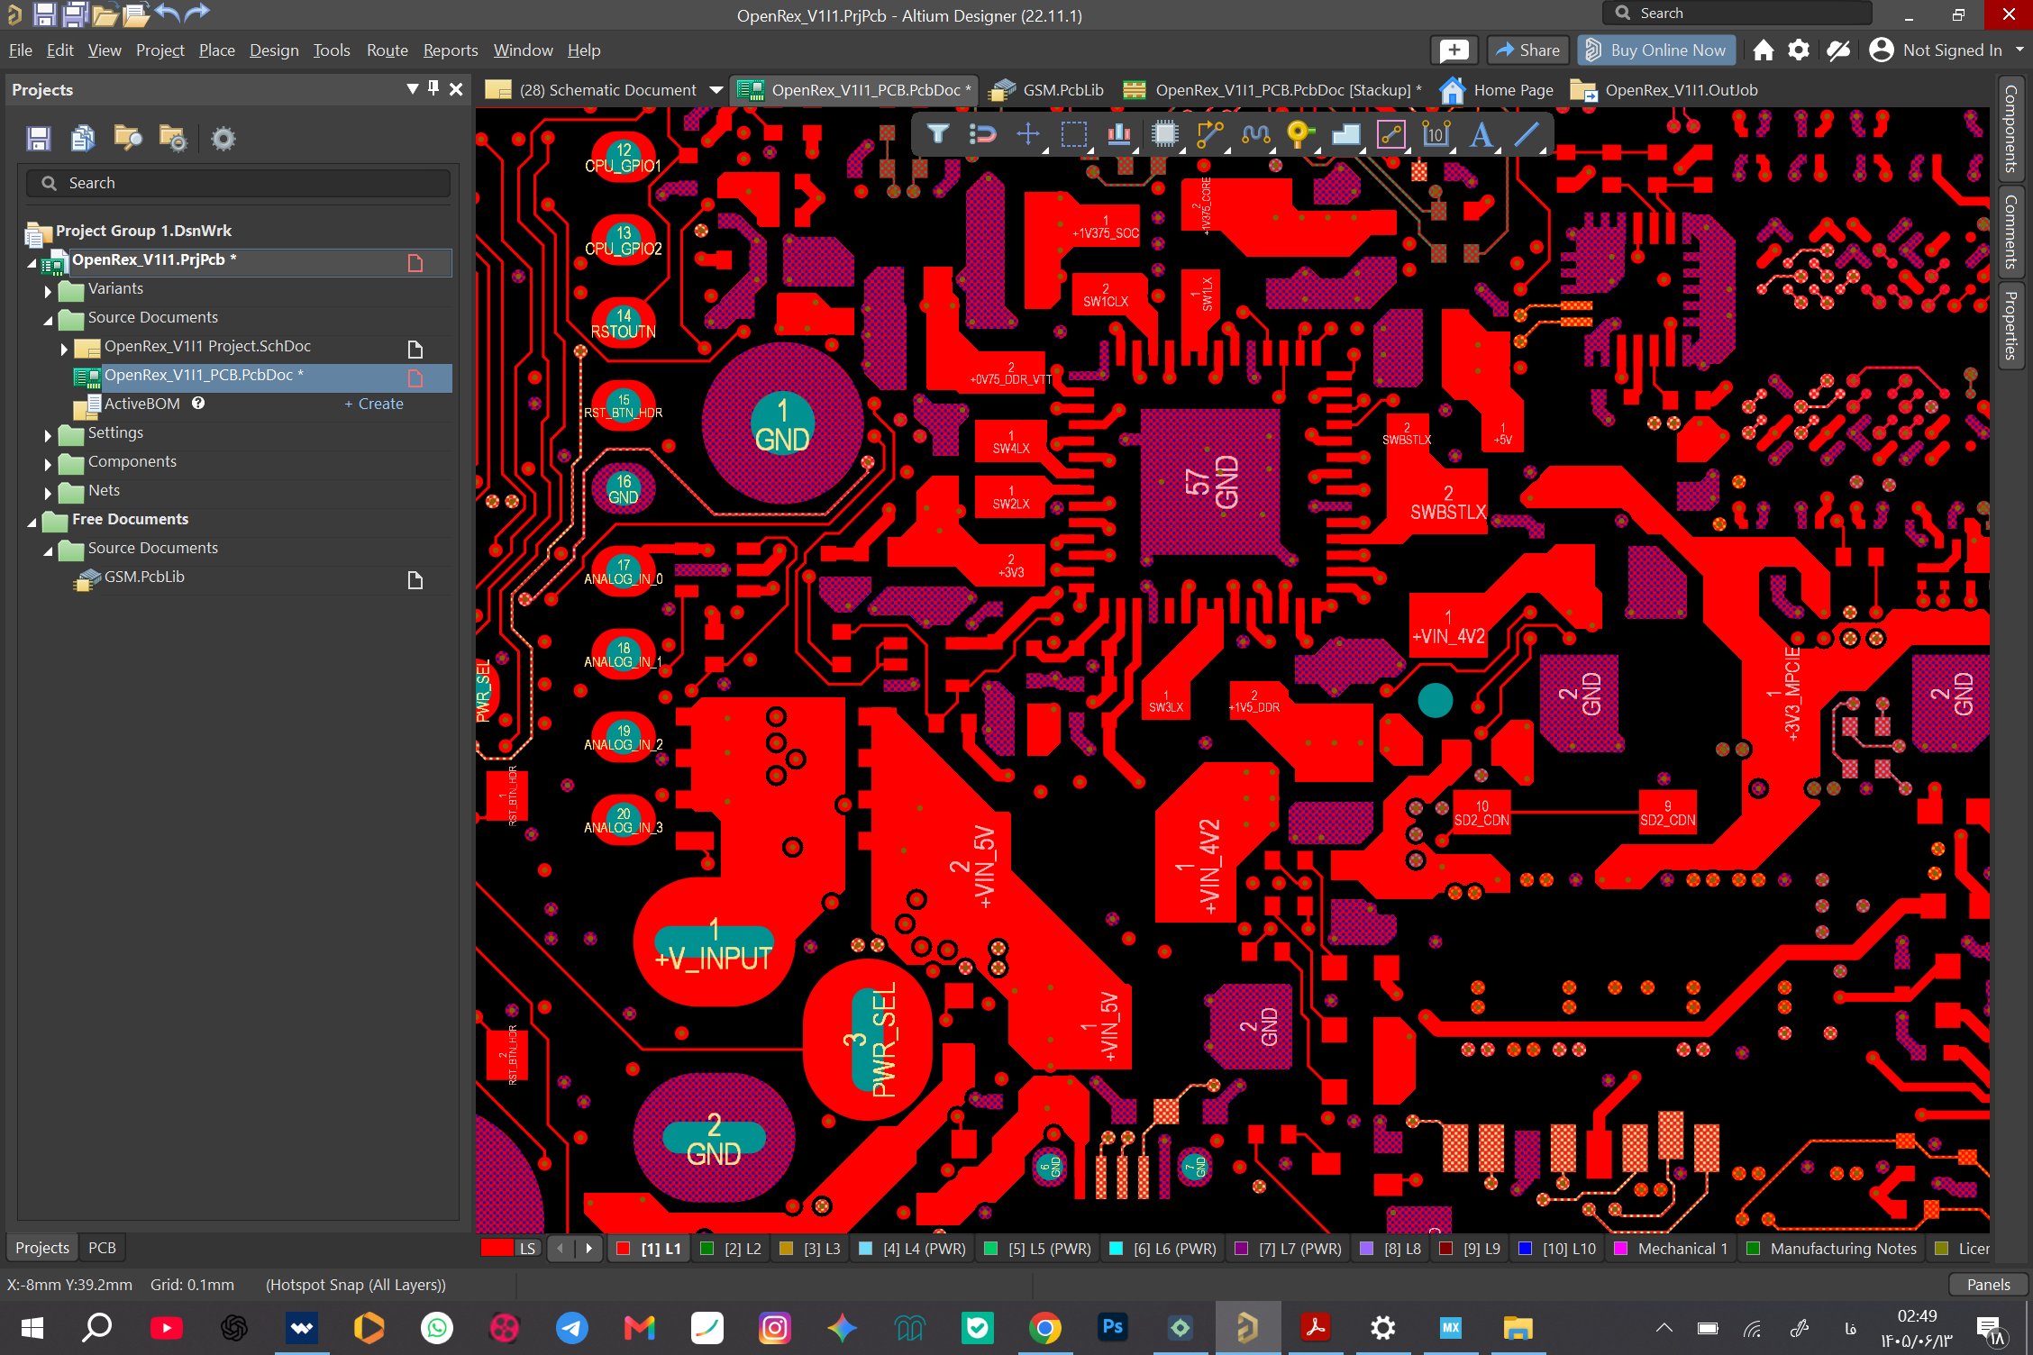Expand the Variants folder
The width and height of the screenshot is (2033, 1355).
(48, 290)
